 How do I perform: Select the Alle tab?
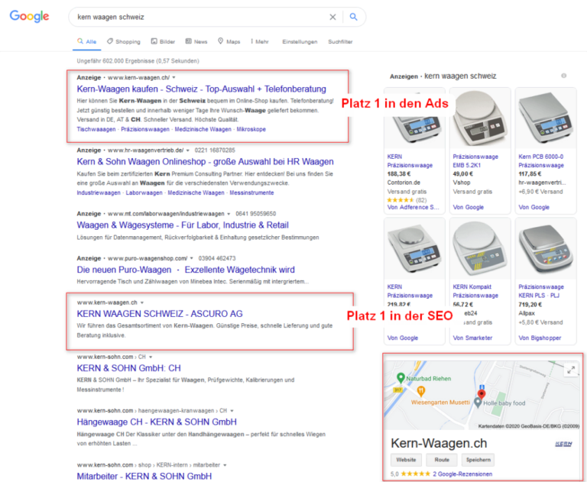(87, 41)
